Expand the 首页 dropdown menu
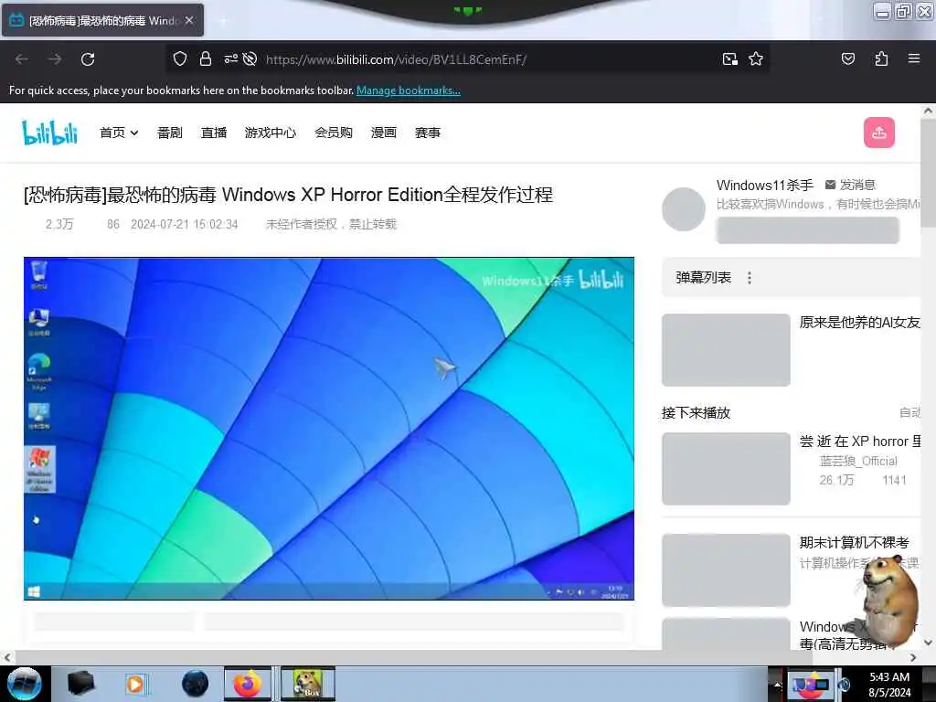 [x=119, y=133]
